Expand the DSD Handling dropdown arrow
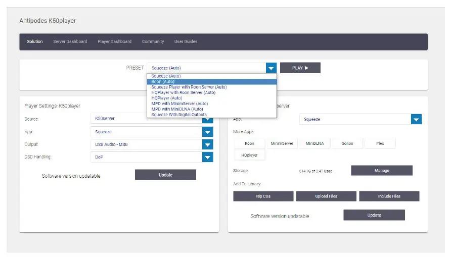The image size is (452, 257). click(208, 157)
